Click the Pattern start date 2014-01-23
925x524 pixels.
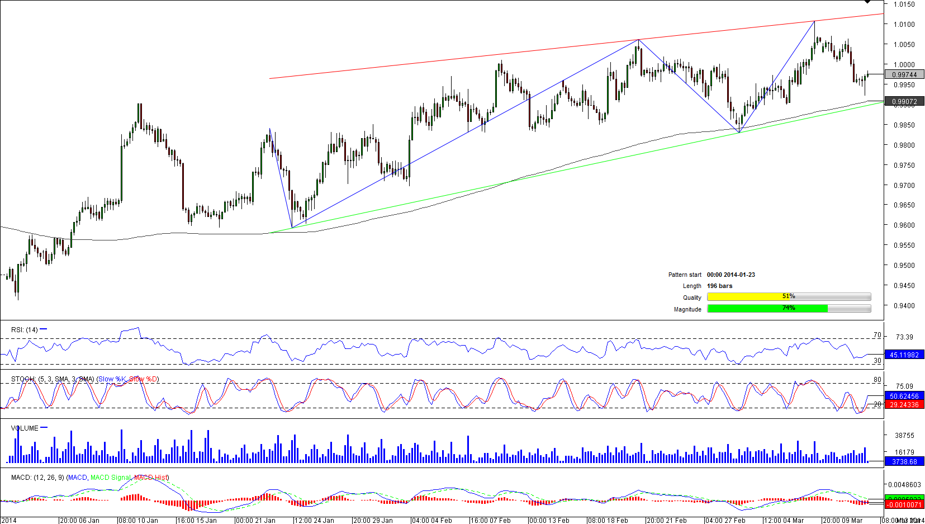[x=730, y=275]
